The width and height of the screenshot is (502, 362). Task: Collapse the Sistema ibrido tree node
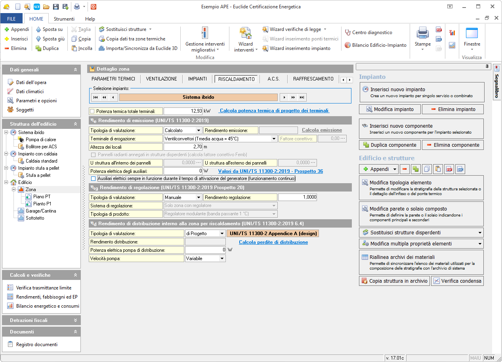(6, 132)
